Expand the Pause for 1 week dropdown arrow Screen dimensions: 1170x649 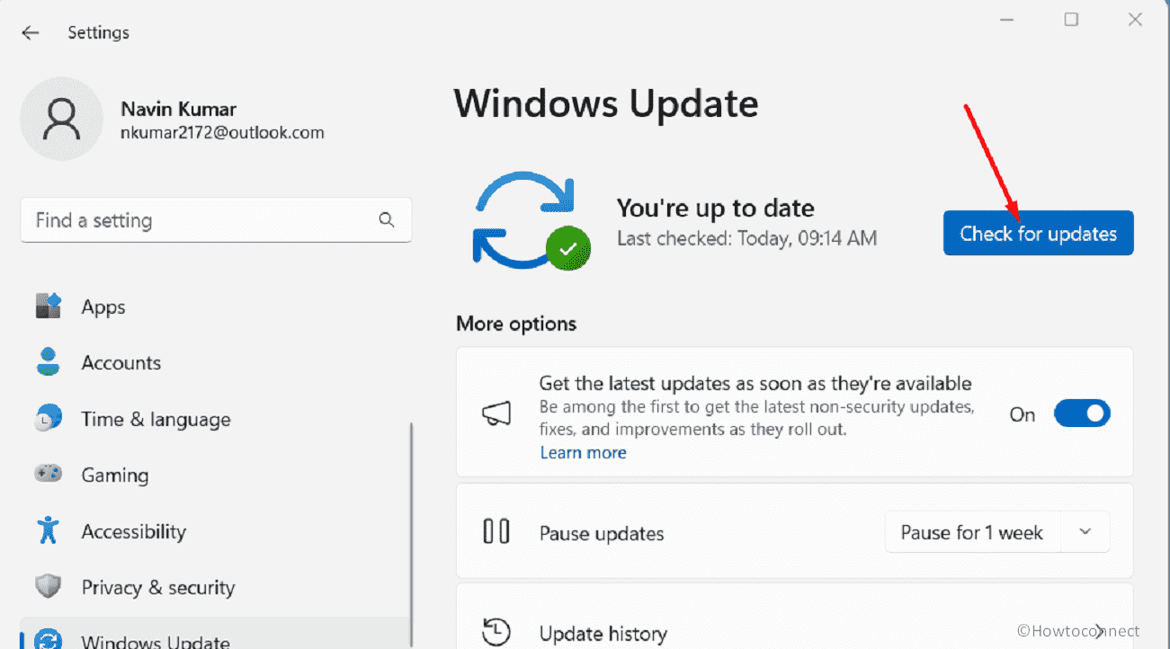1085,532
